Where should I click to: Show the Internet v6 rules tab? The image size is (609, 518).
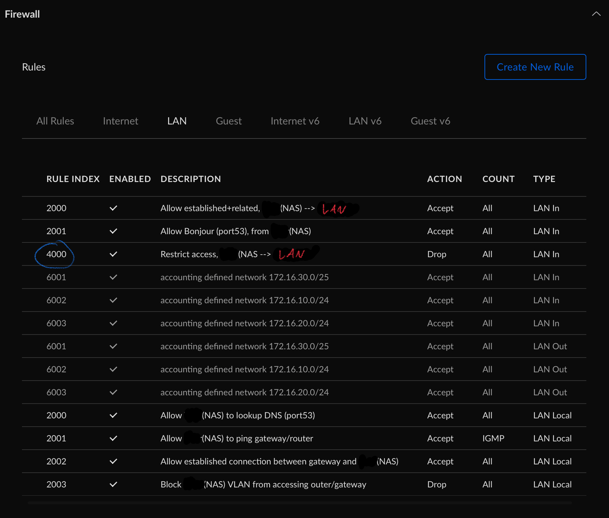295,121
